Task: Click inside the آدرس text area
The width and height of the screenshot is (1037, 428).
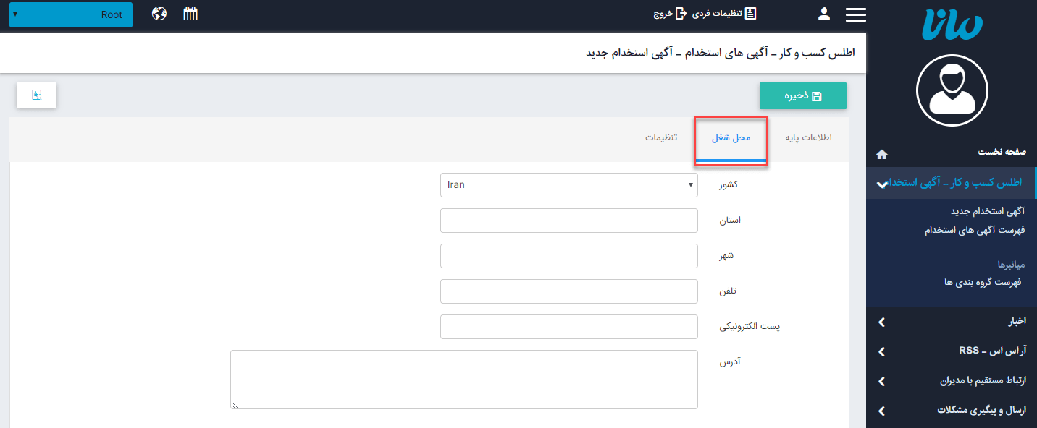Action: point(464,378)
